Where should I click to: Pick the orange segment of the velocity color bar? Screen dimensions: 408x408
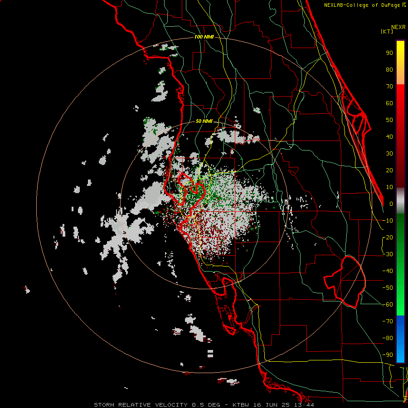(x=400, y=75)
